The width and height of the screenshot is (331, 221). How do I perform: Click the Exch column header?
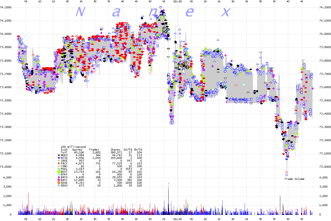coord(64,150)
